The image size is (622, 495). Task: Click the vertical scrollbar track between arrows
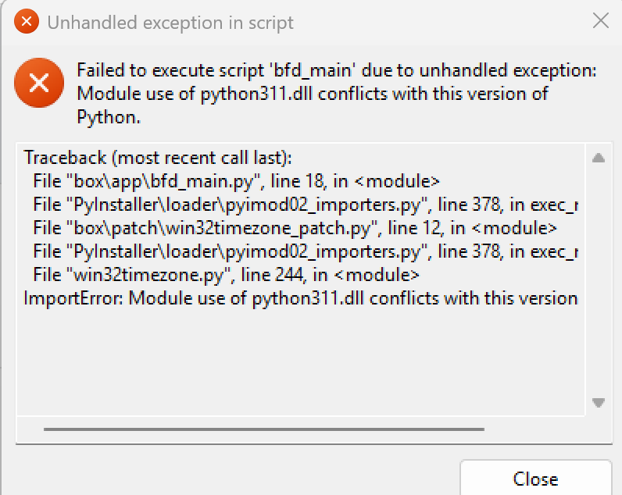tap(599, 280)
